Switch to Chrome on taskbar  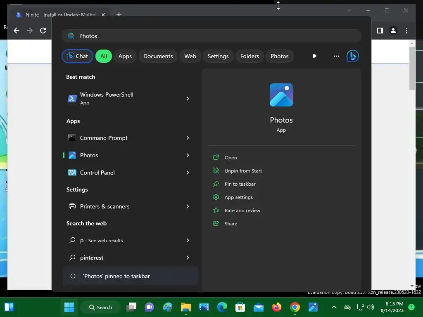(295, 307)
